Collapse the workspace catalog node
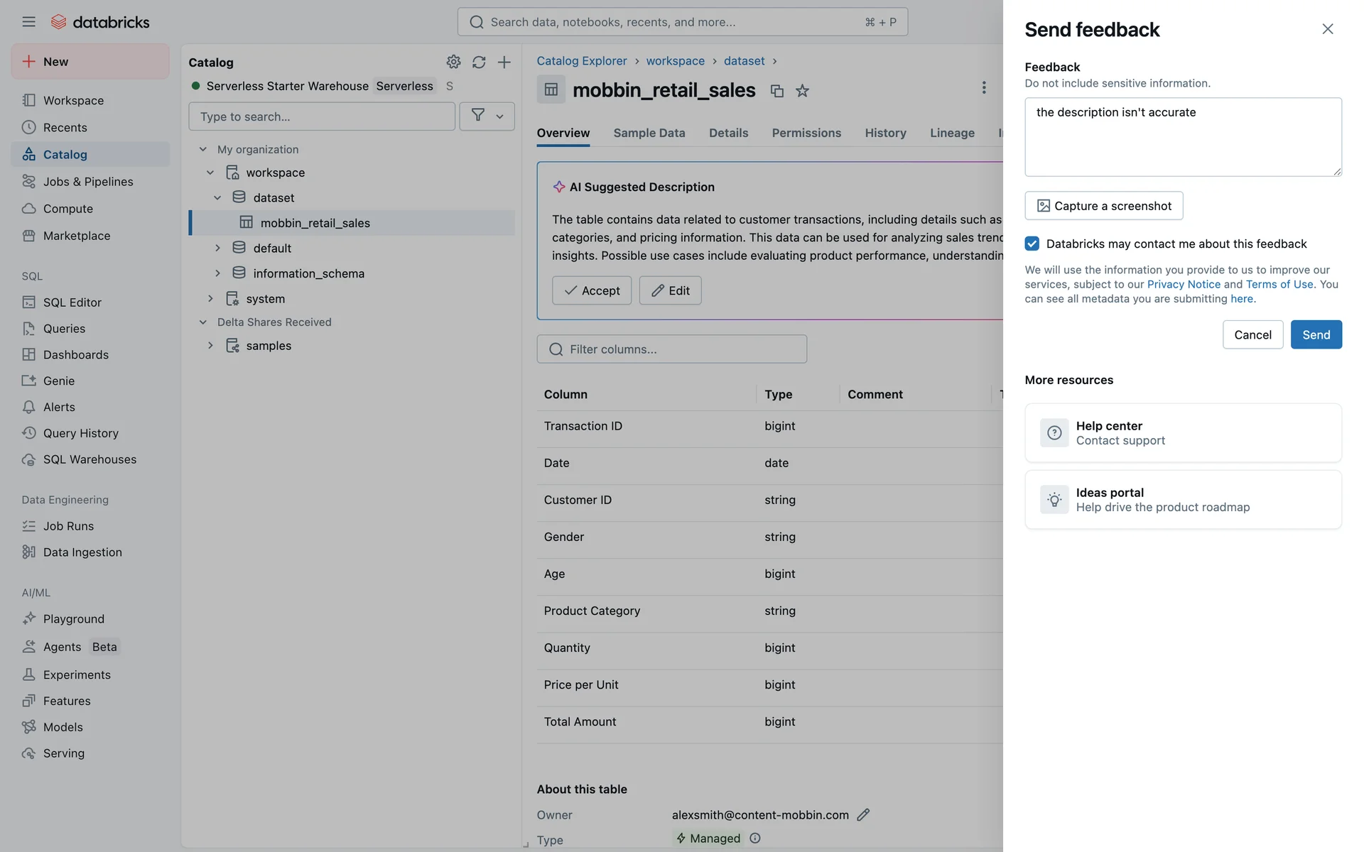Image resolution: width=1364 pixels, height=852 pixels. click(210, 173)
